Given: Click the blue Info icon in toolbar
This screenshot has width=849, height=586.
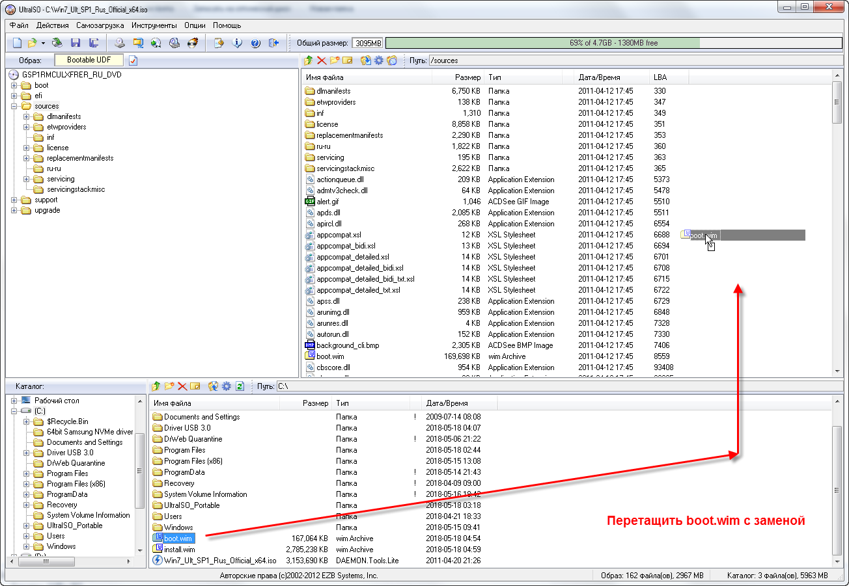Looking at the screenshot, I should click(x=237, y=43).
